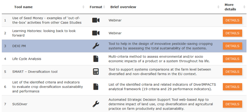Open DETAILS for SMART Diversification tool
The height and width of the screenshot is (112, 249).
[232, 72]
